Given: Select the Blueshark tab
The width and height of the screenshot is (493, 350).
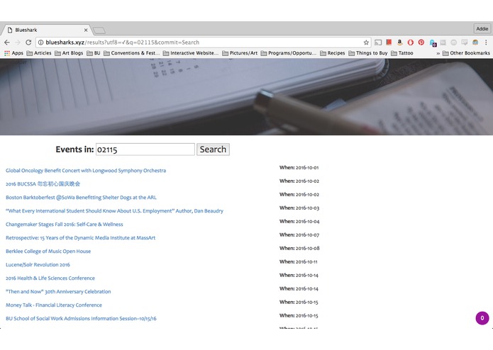Looking at the screenshot, I should pyautogui.click(x=46, y=30).
